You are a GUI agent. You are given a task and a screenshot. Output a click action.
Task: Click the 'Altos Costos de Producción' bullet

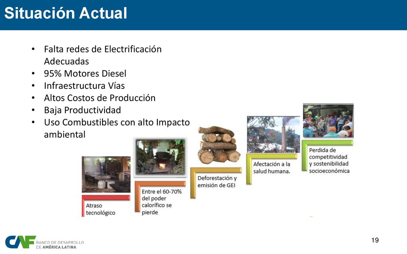100,98
